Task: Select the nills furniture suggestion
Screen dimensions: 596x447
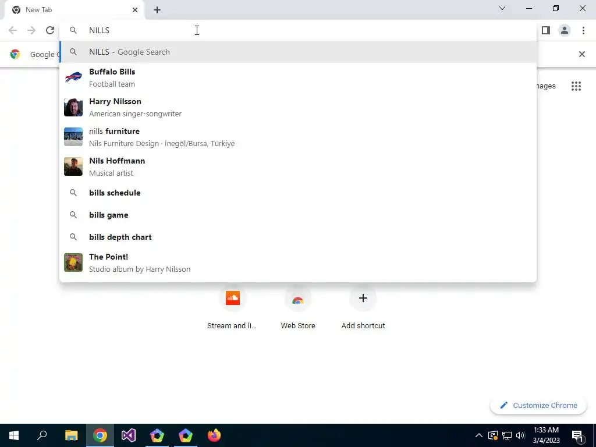Action: pyautogui.click(x=298, y=137)
